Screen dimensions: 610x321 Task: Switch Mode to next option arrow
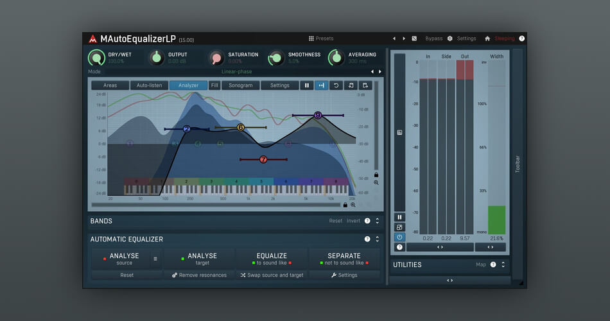coord(380,72)
